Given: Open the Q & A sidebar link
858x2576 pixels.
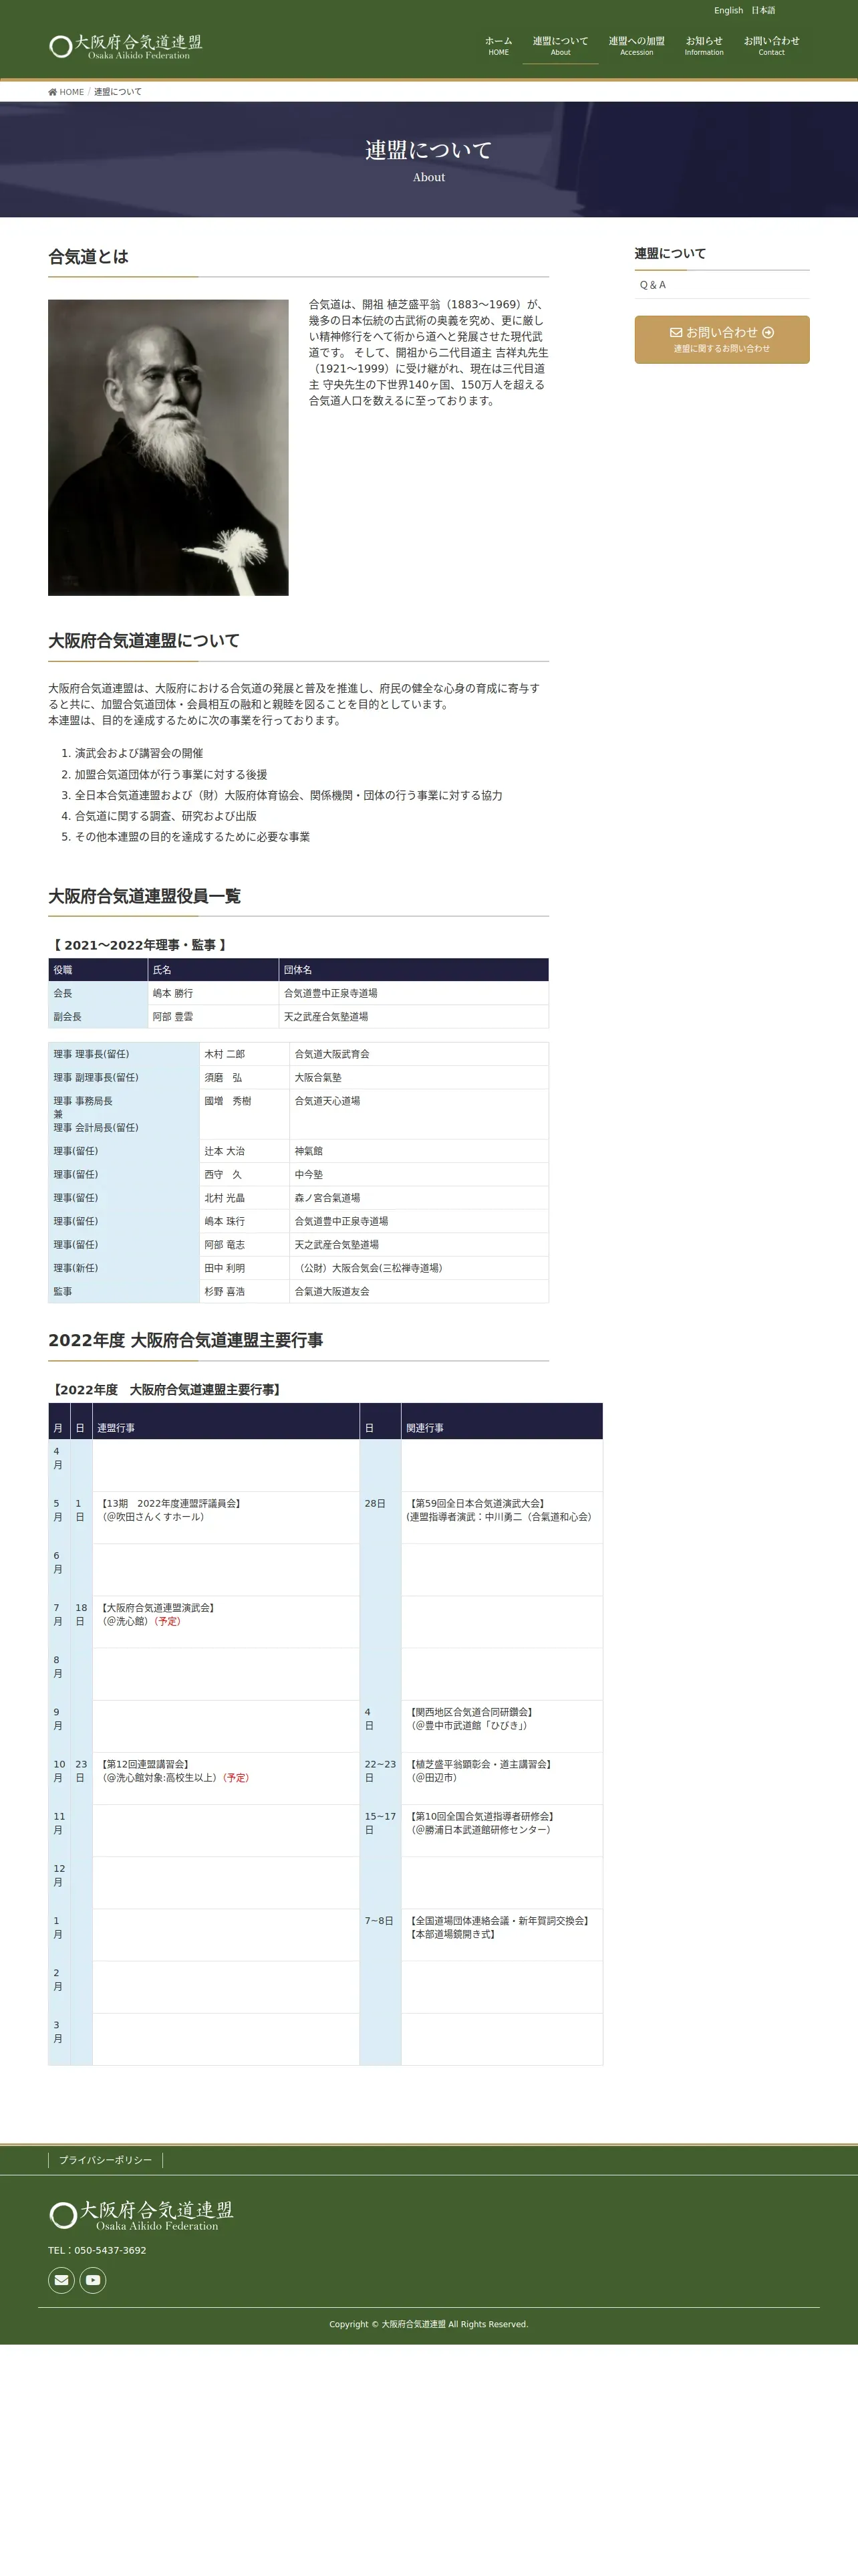Looking at the screenshot, I should click(x=721, y=285).
